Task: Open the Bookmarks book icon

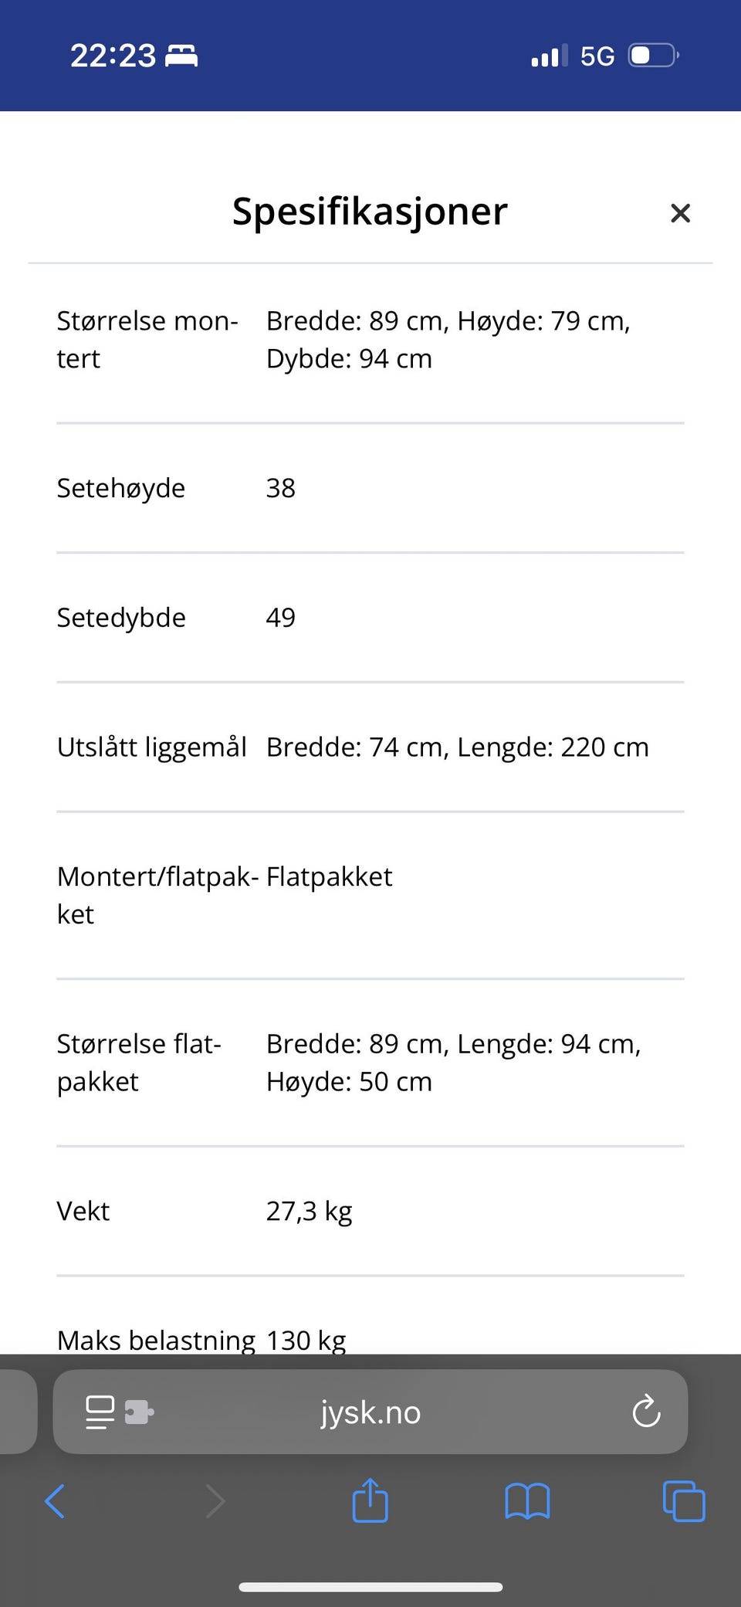Action: pyautogui.click(x=528, y=1500)
